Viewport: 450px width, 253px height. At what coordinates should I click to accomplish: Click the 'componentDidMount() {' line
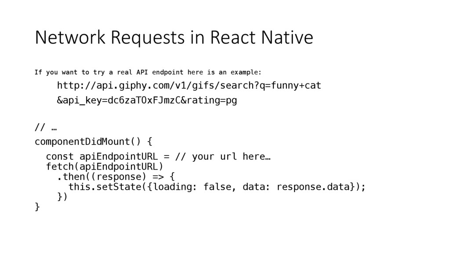[x=94, y=141]
